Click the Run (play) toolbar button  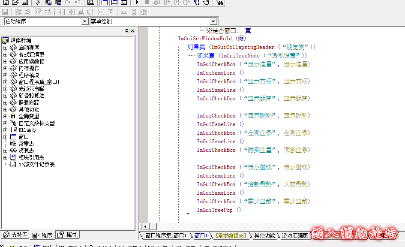pyautogui.click(x=137, y=3)
